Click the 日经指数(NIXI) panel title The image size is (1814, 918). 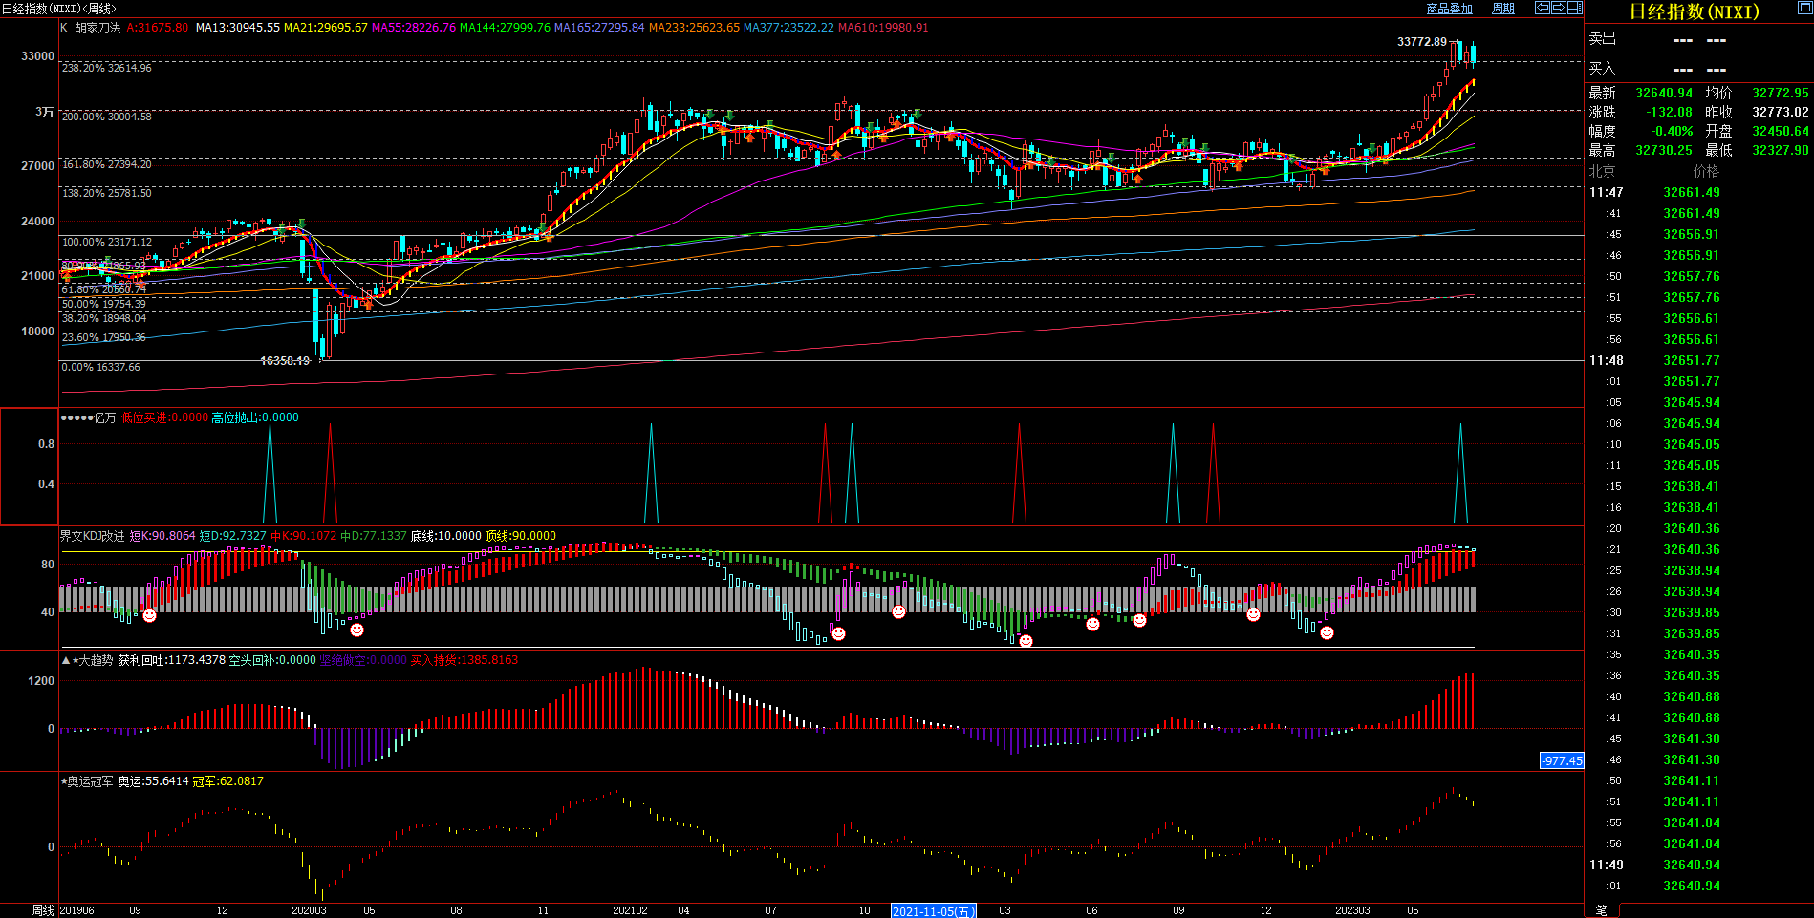[x=1694, y=11]
